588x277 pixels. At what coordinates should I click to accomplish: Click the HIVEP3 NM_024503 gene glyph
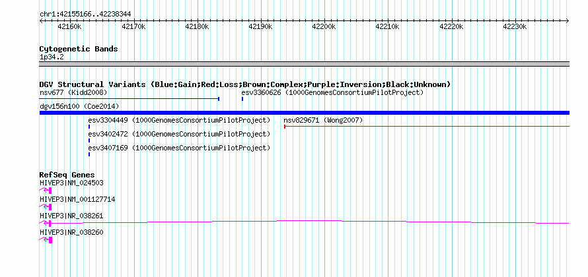[x=46, y=191]
